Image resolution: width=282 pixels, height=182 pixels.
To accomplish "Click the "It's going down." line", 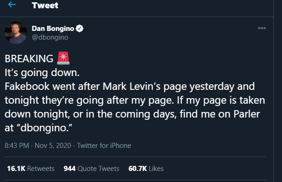I will click(42, 73).
